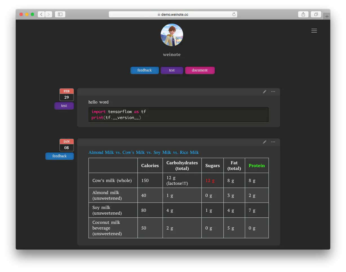Filter notes by the top feedback tag
Viewport: 346px width, 272px height.
[145, 70]
